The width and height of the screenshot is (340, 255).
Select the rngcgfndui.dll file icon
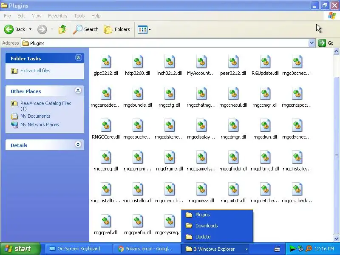[x=233, y=157]
